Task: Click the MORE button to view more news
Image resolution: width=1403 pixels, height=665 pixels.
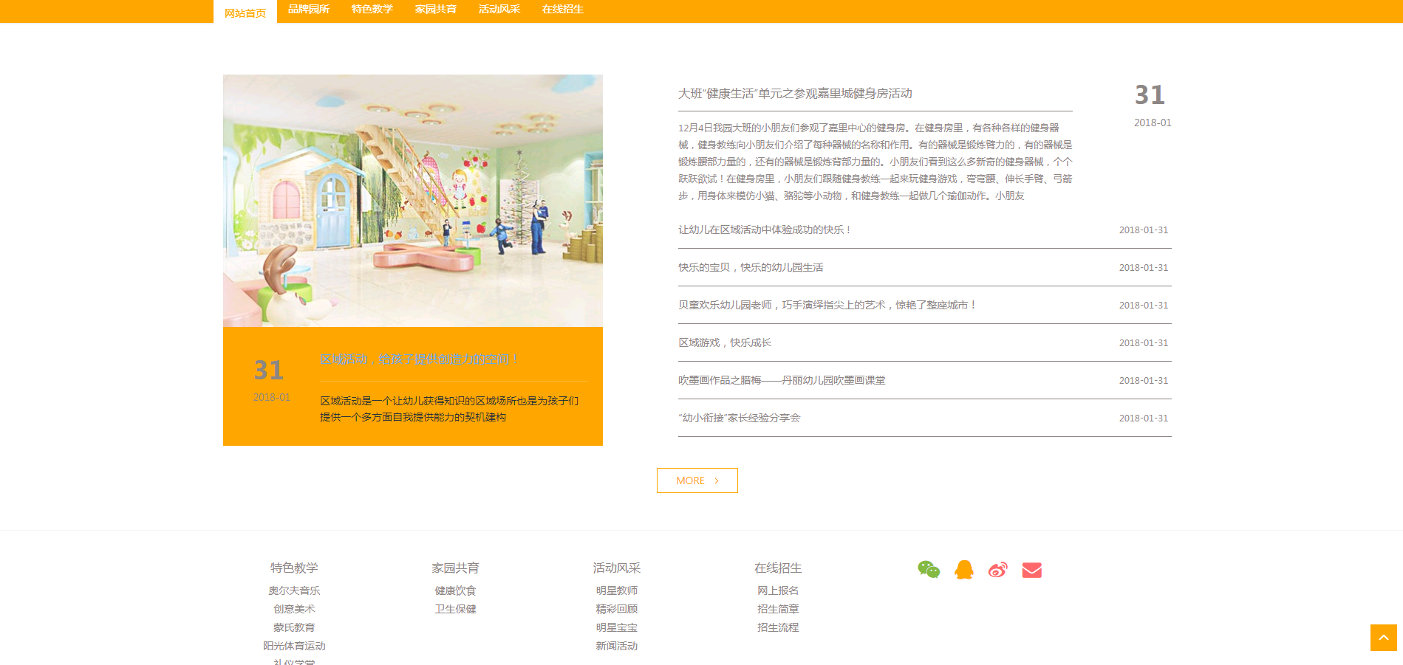Action: click(696, 480)
